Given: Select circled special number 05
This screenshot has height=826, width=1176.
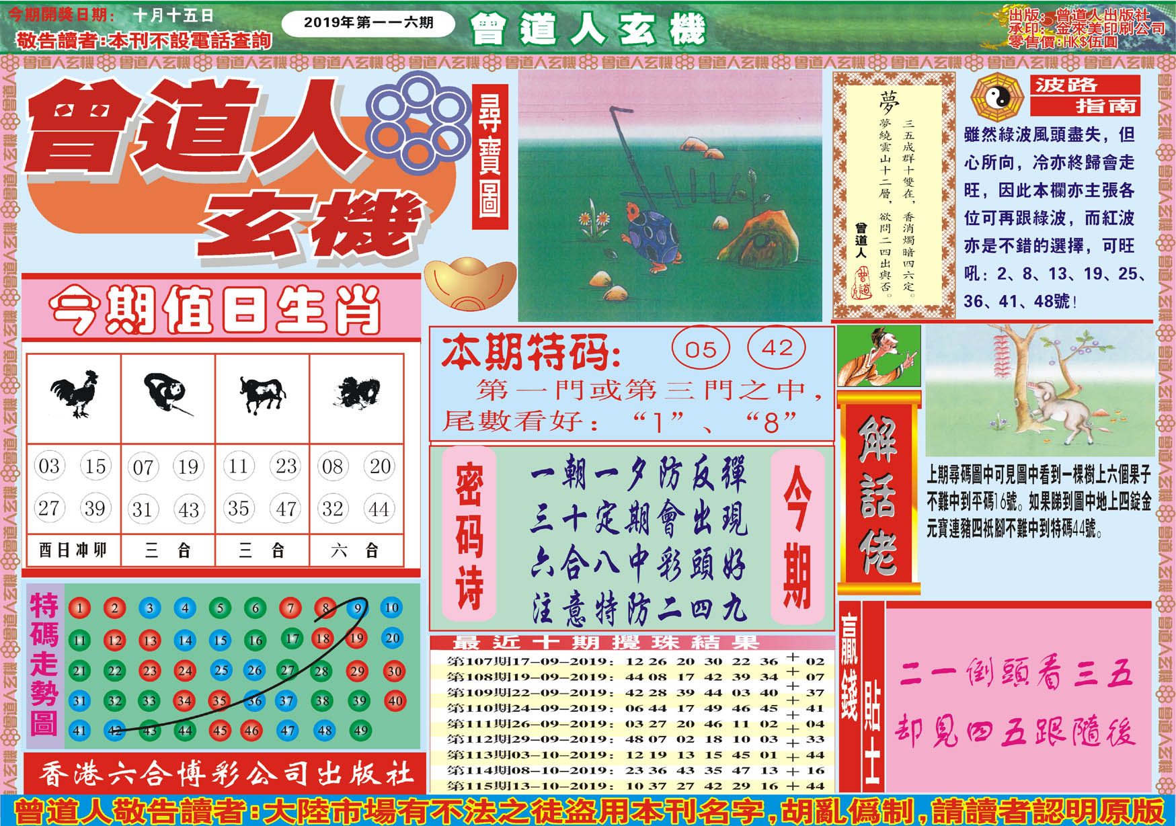Looking at the screenshot, I should point(701,349).
